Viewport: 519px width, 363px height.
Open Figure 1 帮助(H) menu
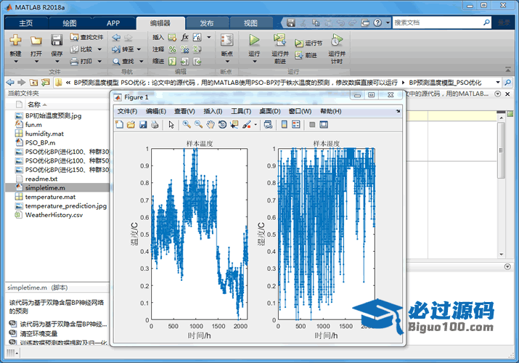pos(331,111)
